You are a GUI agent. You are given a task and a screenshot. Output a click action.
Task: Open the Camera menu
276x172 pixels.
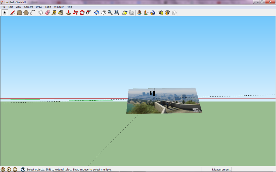pyautogui.click(x=29, y=7)
